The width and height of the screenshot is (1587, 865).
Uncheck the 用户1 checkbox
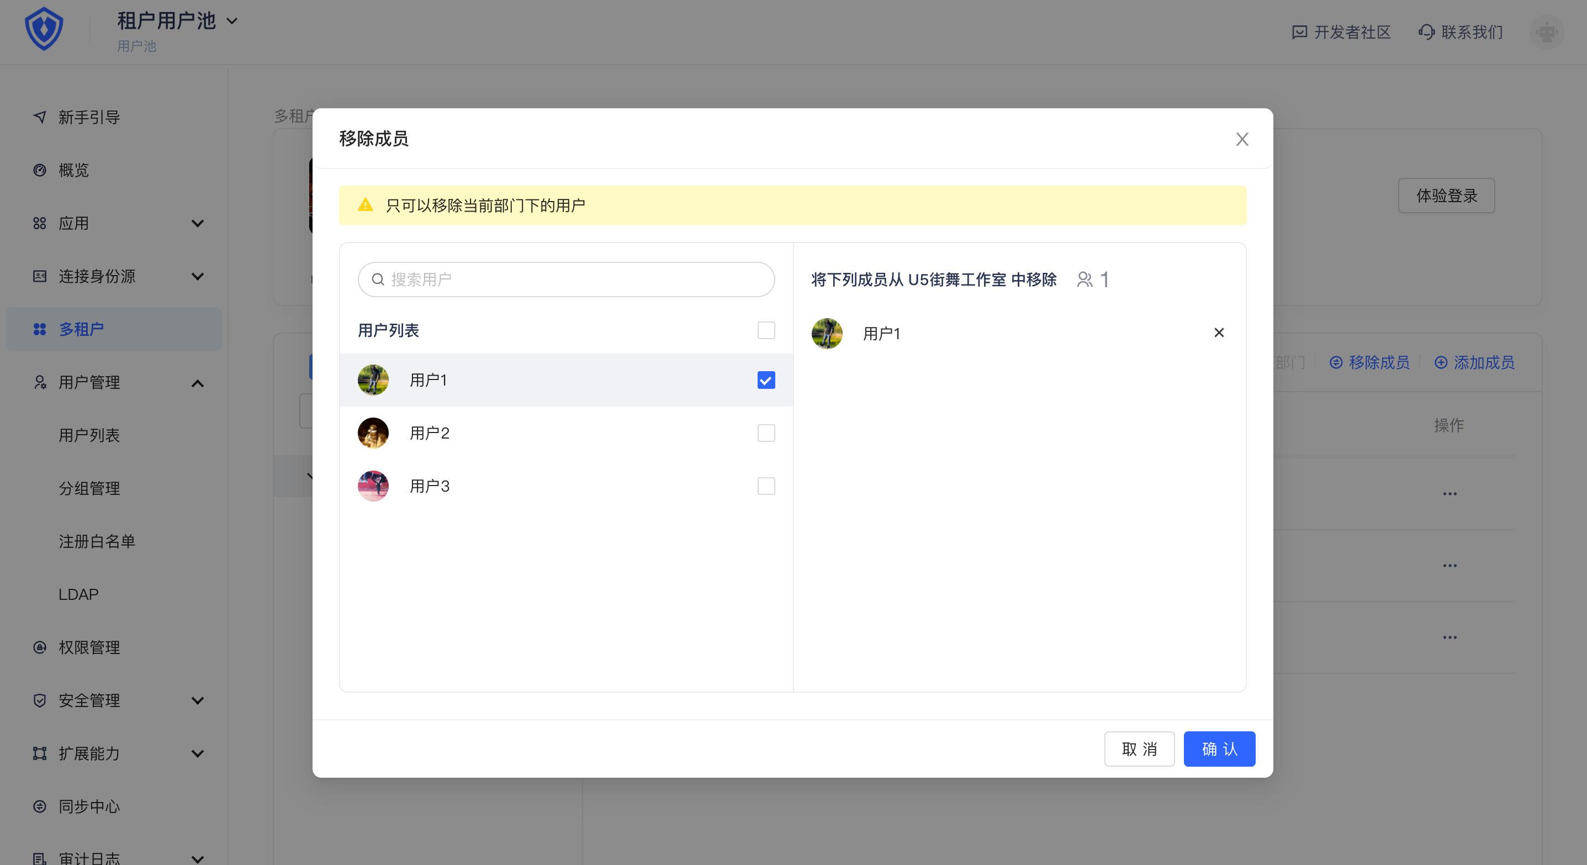click(766, 380)
